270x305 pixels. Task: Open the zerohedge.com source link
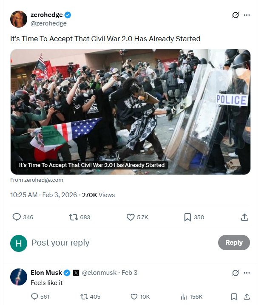click(x=37, y=180)
